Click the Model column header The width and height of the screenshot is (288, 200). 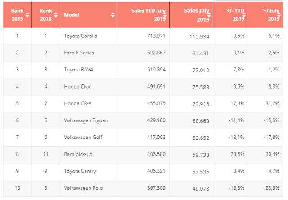[x=88, y=15]
